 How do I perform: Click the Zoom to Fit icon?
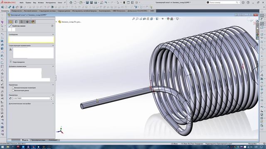click(x=133, y=19)
